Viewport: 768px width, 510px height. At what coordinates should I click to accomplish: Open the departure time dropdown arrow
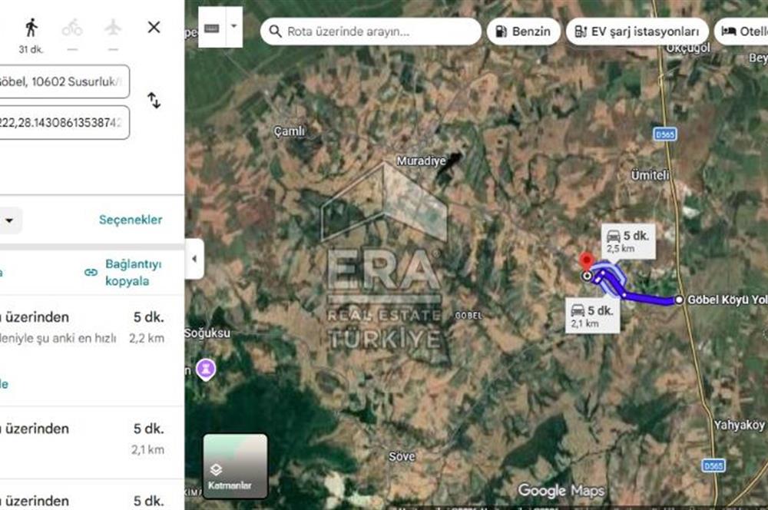coord(10,221)
